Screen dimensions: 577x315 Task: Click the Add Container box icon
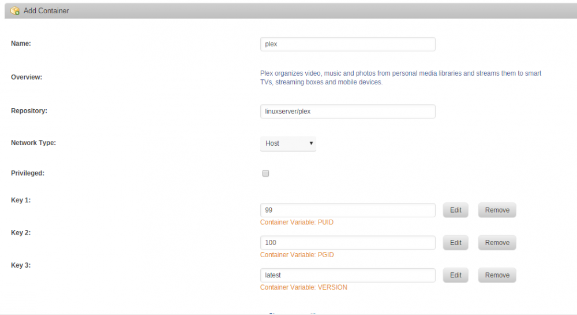coord(15,10)
